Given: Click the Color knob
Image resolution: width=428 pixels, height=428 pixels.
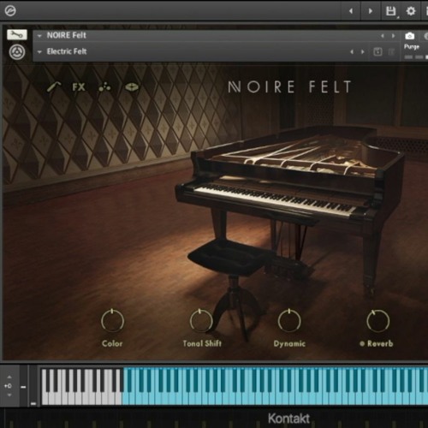Looking at the screenshot, I should tap(112, 320).
